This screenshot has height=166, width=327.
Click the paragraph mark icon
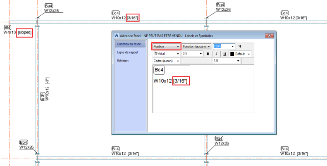240,46
